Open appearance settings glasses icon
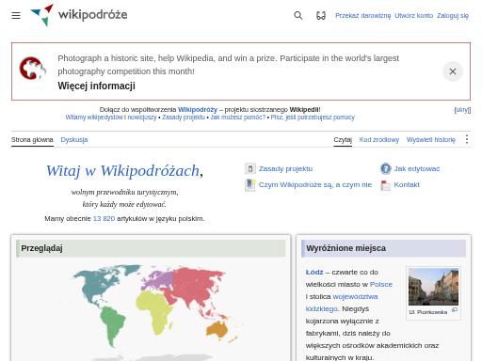 pos(321,15)
